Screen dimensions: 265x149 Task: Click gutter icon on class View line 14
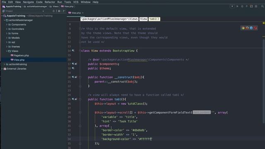73,50
